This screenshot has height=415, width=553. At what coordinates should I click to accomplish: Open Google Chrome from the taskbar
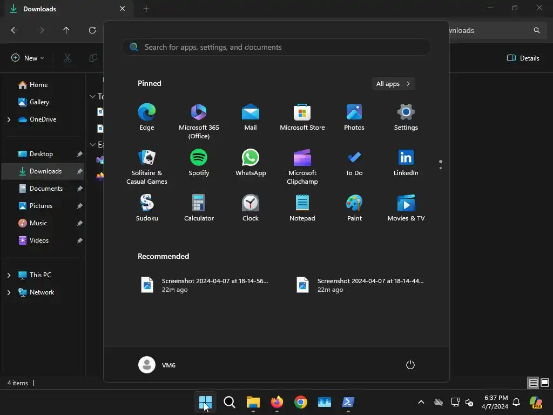[300, 402]
